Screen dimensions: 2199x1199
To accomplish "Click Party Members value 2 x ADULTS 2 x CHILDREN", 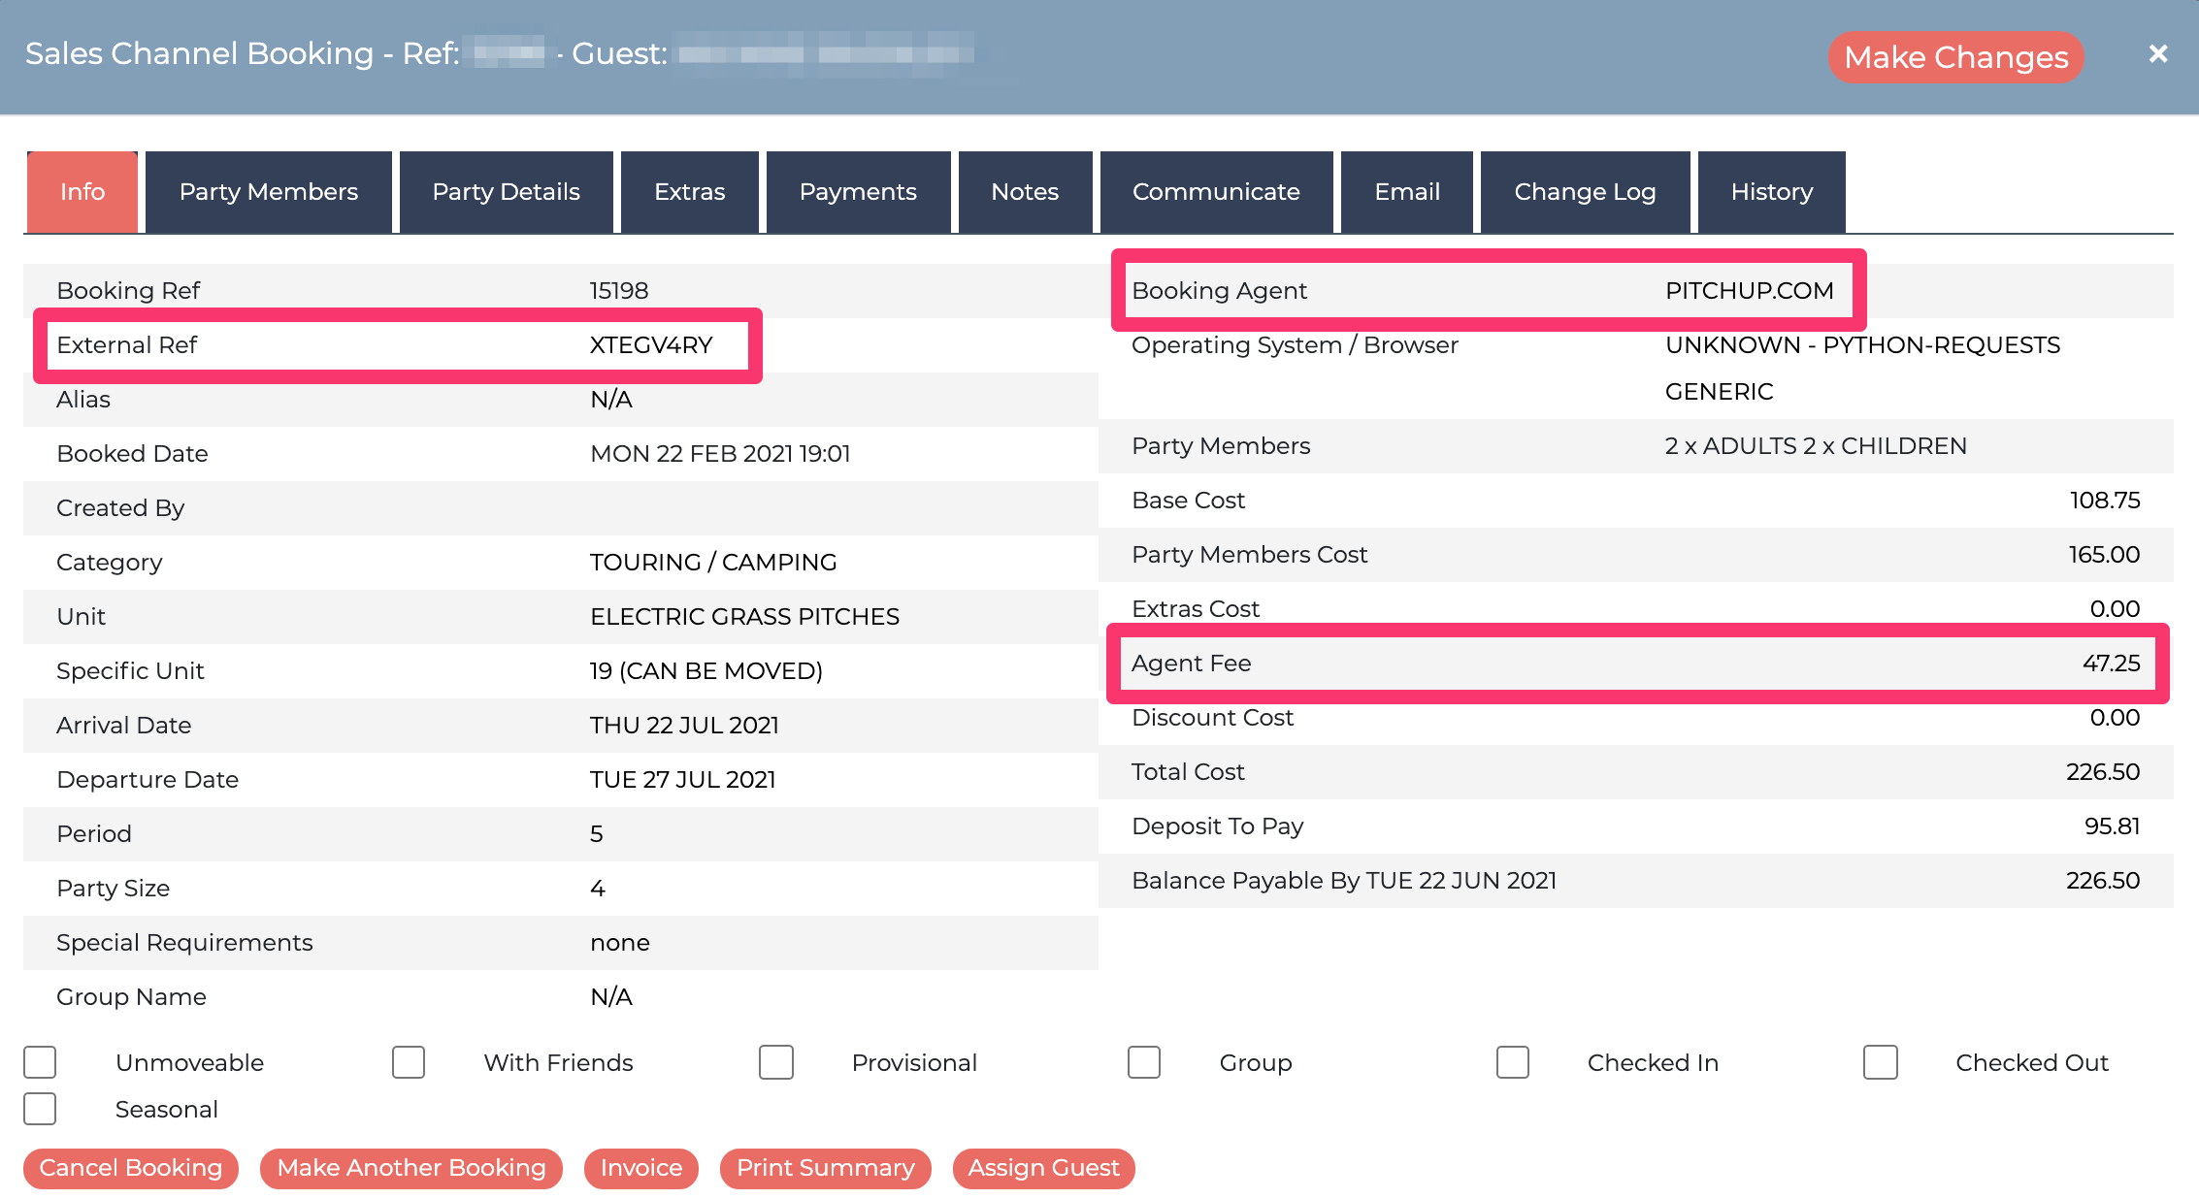I will [1816, 446].
